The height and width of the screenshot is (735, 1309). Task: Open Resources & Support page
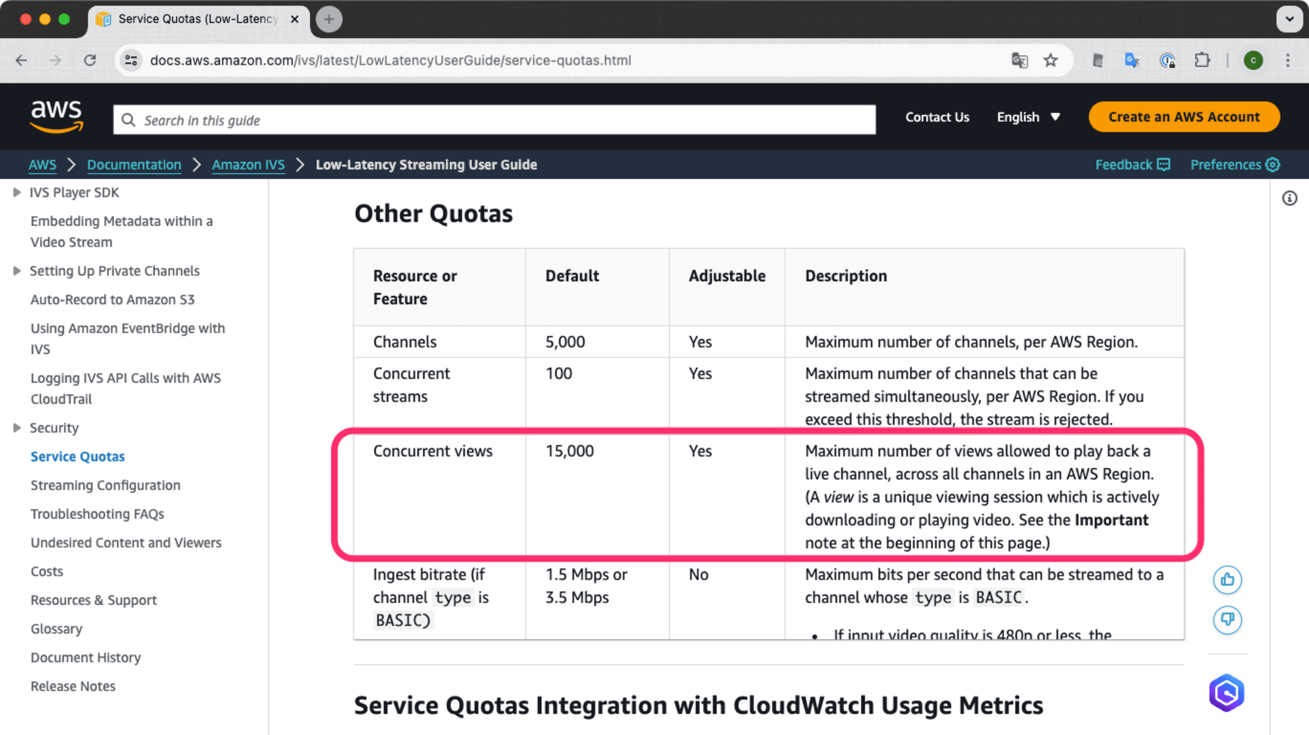point(94,601)
